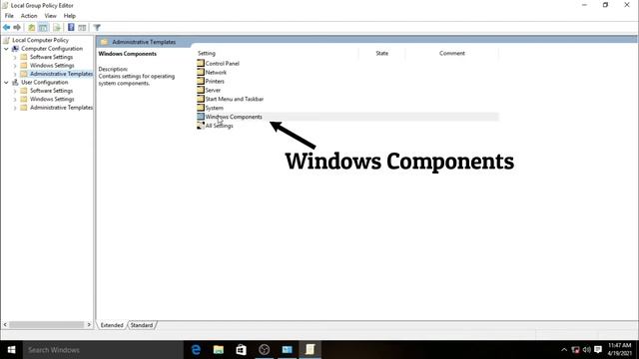Click the Start Menu and Taskbar folder icon
Screen dimensions: 639x359
pos(201,99)
